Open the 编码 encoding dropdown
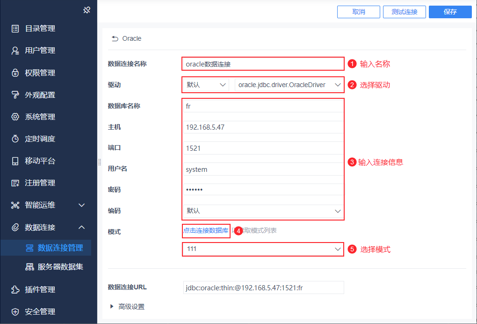Image resolution: width=477 pixels, height=324 pixels. 263,211
